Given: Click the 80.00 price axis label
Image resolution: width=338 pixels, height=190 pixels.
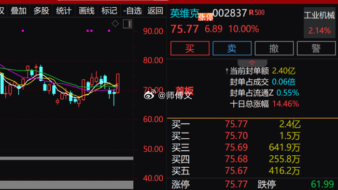Looking at the screenshot, I should 153,61.
